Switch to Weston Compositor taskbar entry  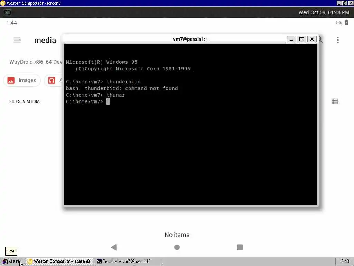click(59, 261)
